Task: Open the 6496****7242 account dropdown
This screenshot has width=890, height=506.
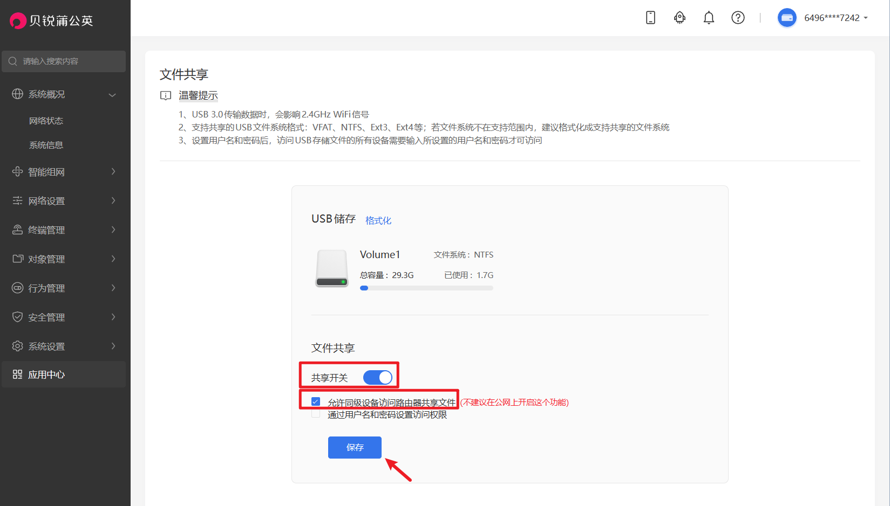Action: pos(835,18)
